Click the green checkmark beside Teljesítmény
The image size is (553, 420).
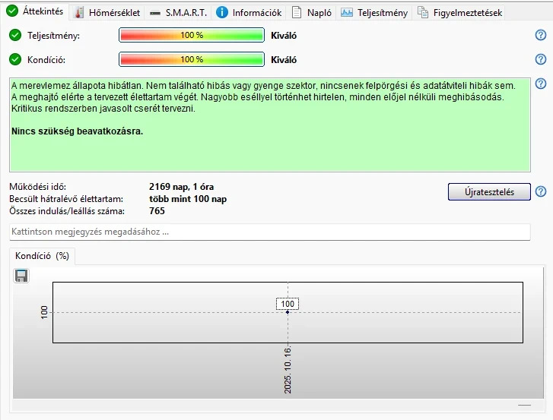tap(15, 35)
